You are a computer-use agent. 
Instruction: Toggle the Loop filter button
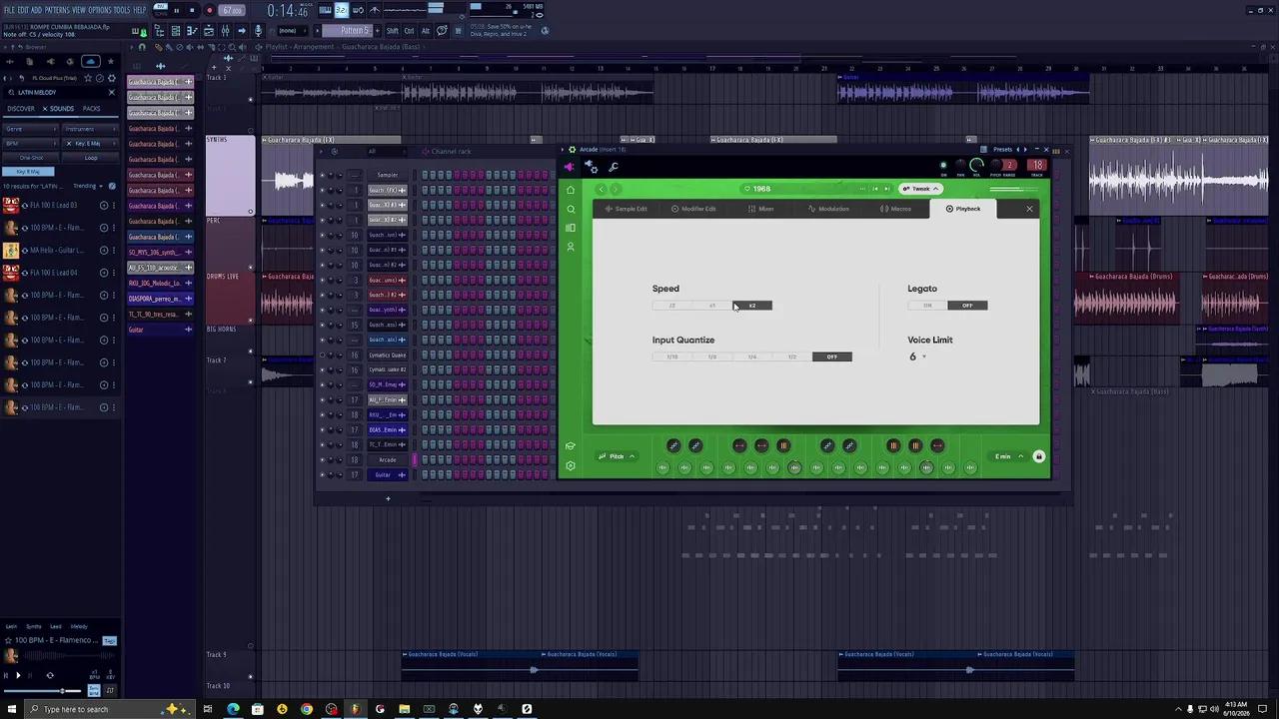(90, 158)
